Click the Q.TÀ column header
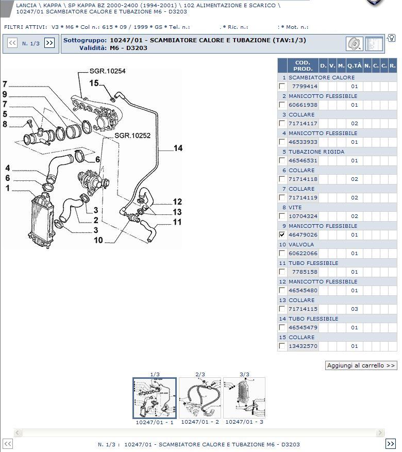402x452 pixels. point(354,66)
